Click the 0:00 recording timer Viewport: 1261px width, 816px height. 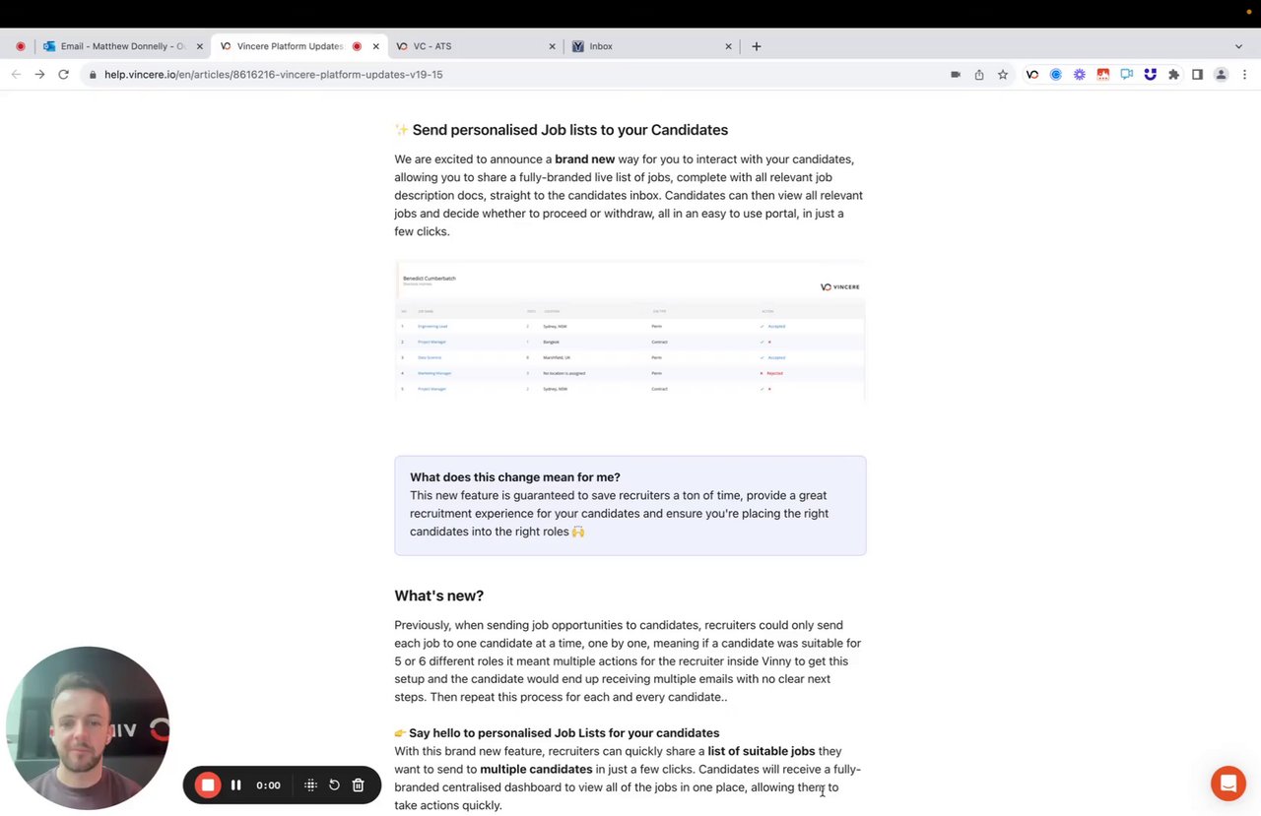(x=268, y=785)
